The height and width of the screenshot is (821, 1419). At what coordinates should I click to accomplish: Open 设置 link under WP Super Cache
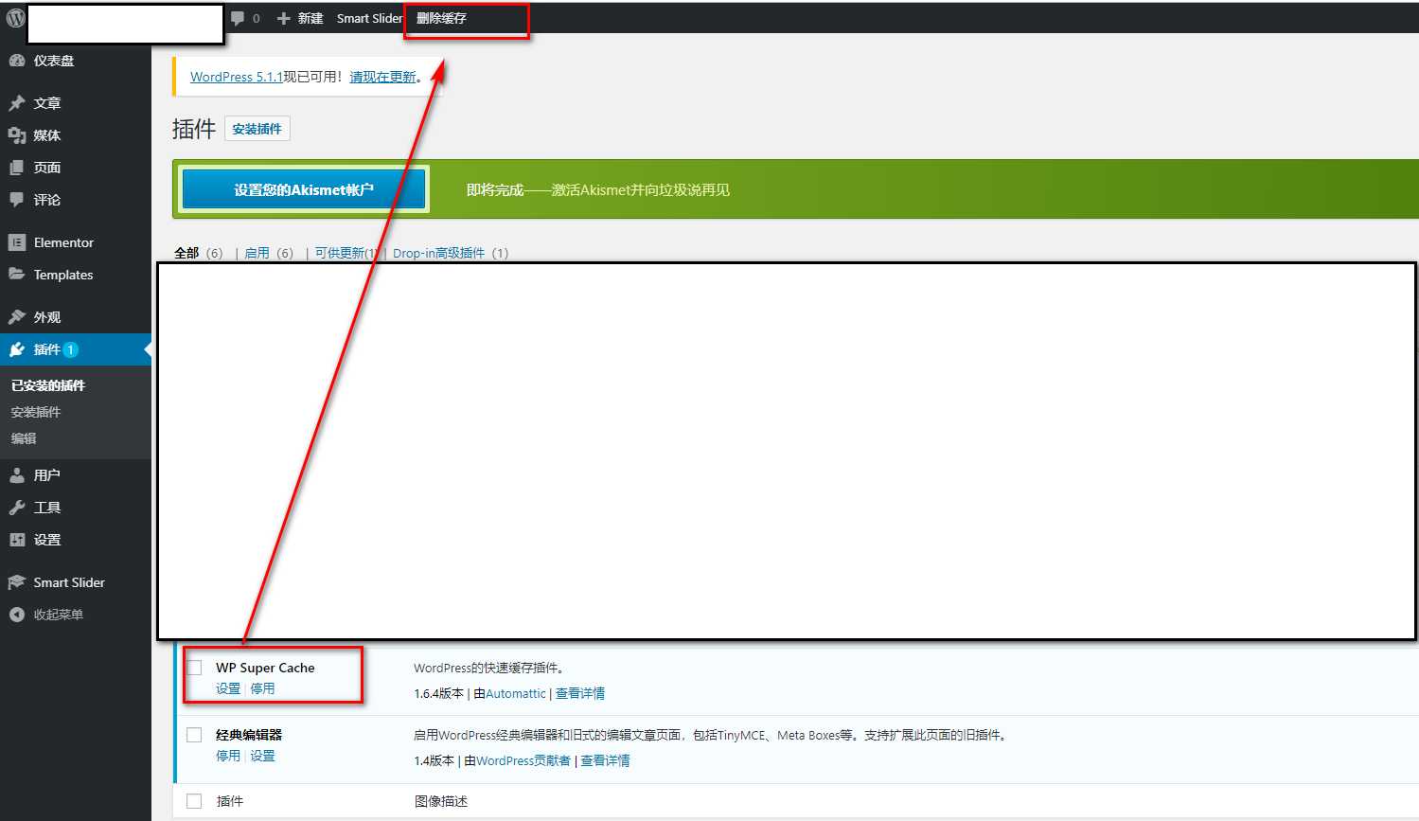coord(228,688)
